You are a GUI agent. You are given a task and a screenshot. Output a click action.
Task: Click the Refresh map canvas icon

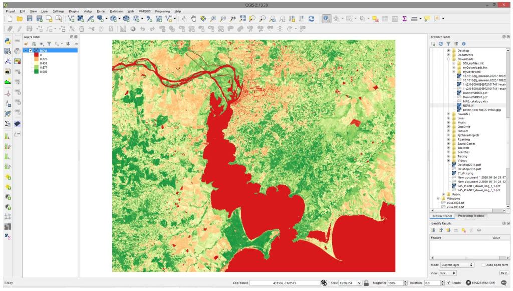pyautogui.click(x=312, y=18)
